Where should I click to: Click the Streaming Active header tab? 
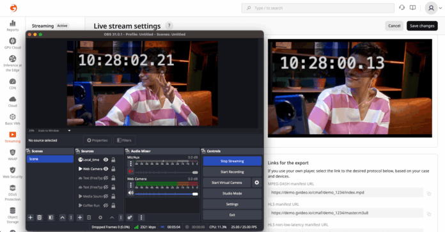coord(51,26)
